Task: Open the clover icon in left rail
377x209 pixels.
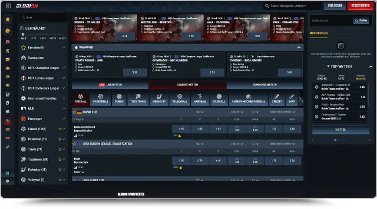Action: 8,112
